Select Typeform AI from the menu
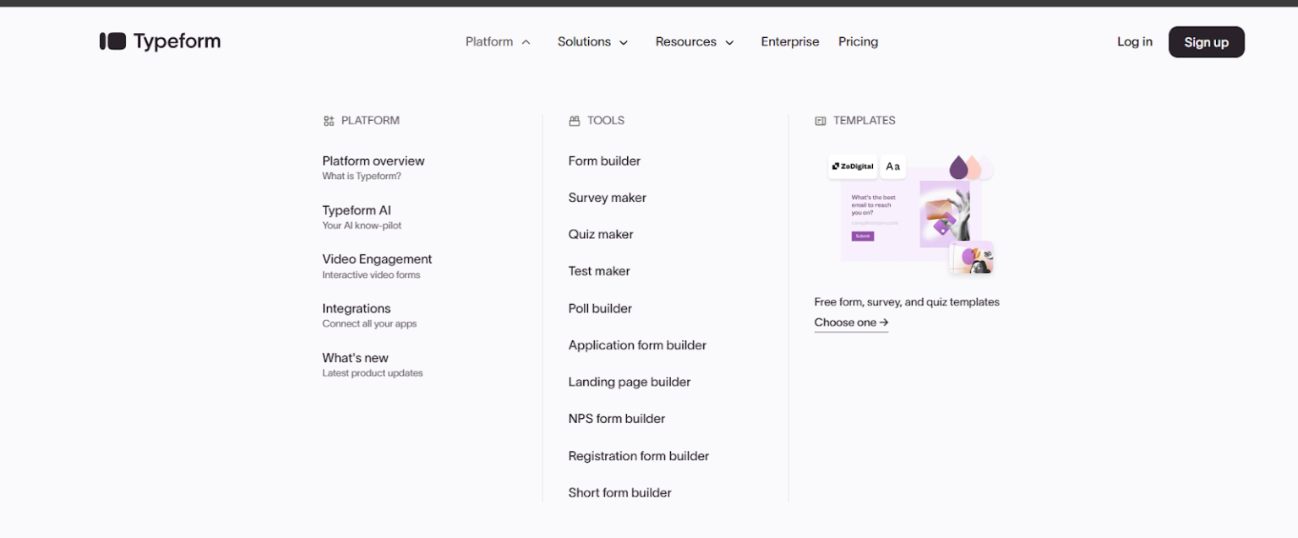Image resolution: width=1298 pixels, height=538 pixels. [357, 210]
